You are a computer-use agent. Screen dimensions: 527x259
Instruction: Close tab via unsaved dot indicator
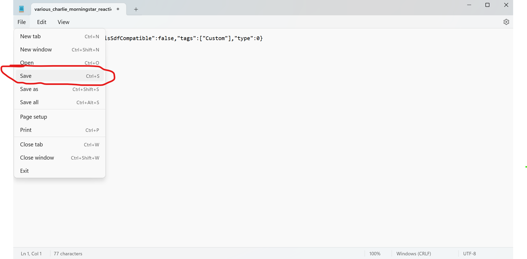[x=118, y=9]
